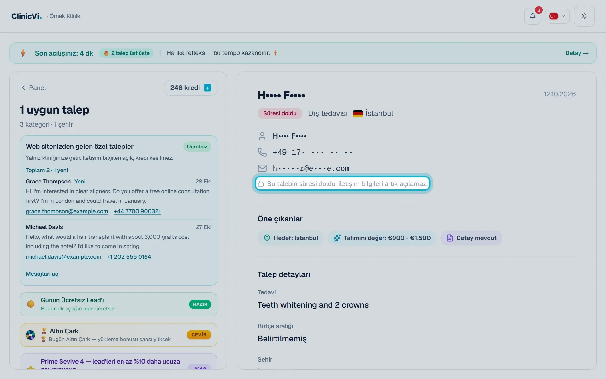
Task: Select Michael Davis message
Action: [118, 242]
